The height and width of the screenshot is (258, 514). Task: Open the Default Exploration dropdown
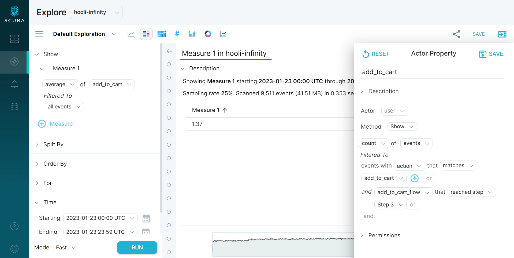point(85,34)
